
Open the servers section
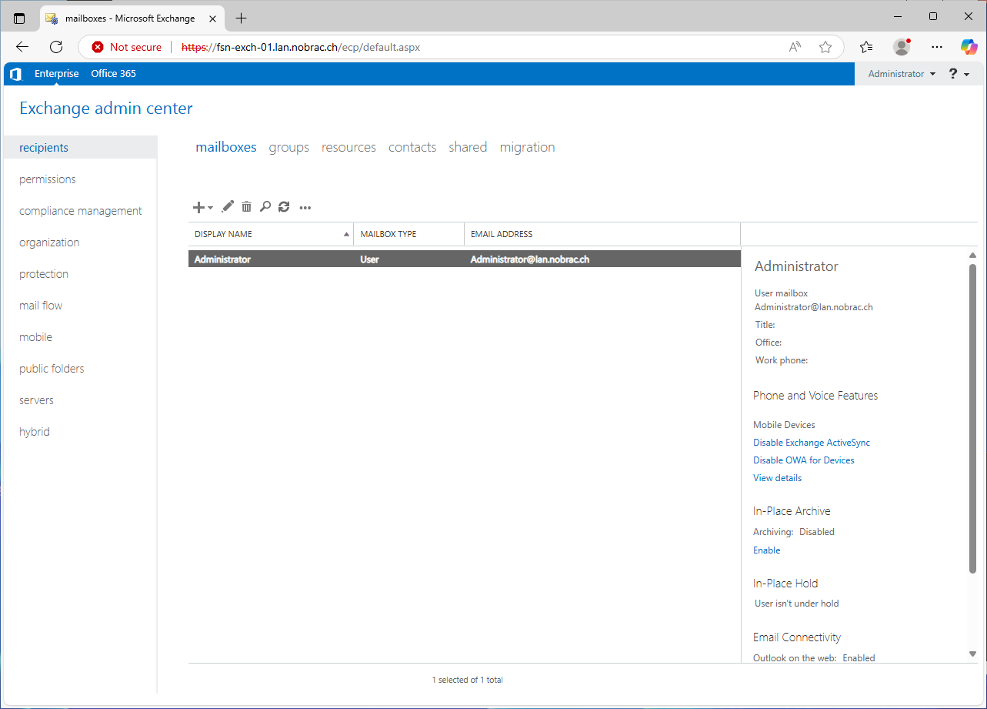[37, 400]
